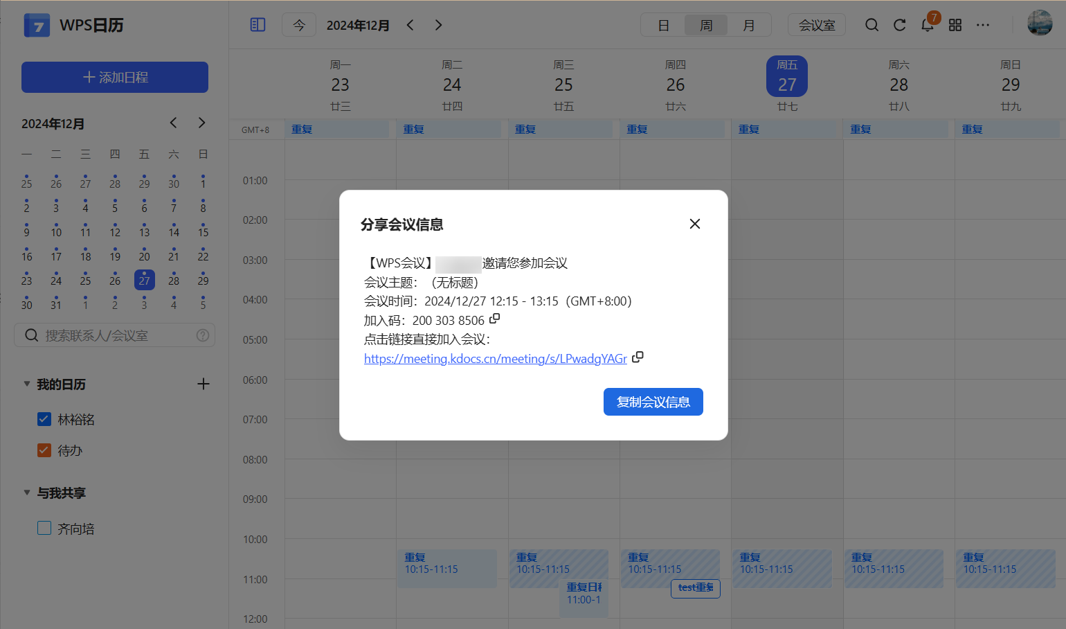Viewport: 1066px width, 629px height.
Task: Open Tuesday 重复 10:15-11:15 event
Action: pos(447,569)
